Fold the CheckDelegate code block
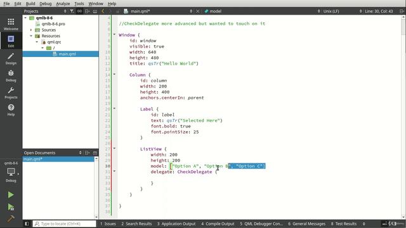The width and height of the screenshot is (406, 228). tap(114, 171)
